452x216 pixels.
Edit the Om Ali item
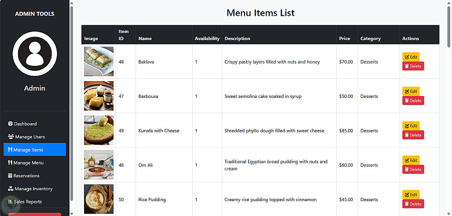point(411,160)
